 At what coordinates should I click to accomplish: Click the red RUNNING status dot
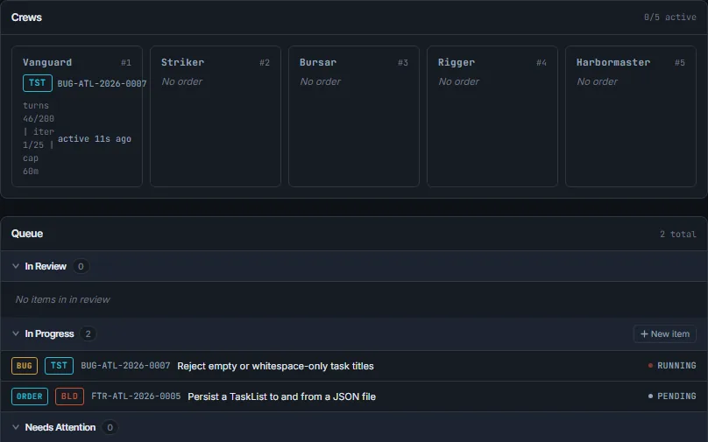click(x=650, y=365)
